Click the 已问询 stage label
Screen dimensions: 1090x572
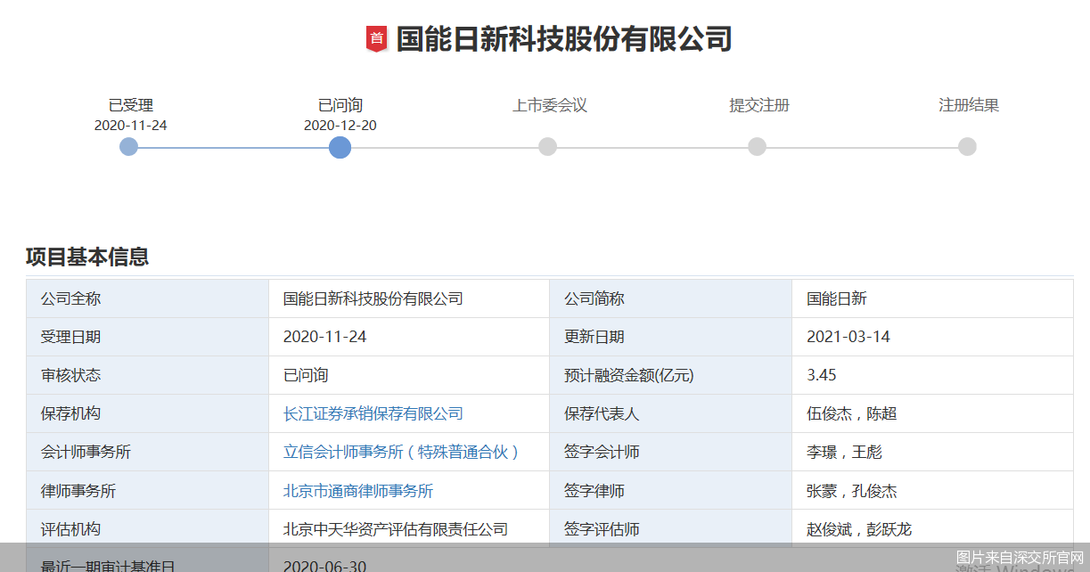tap(340, 105)
